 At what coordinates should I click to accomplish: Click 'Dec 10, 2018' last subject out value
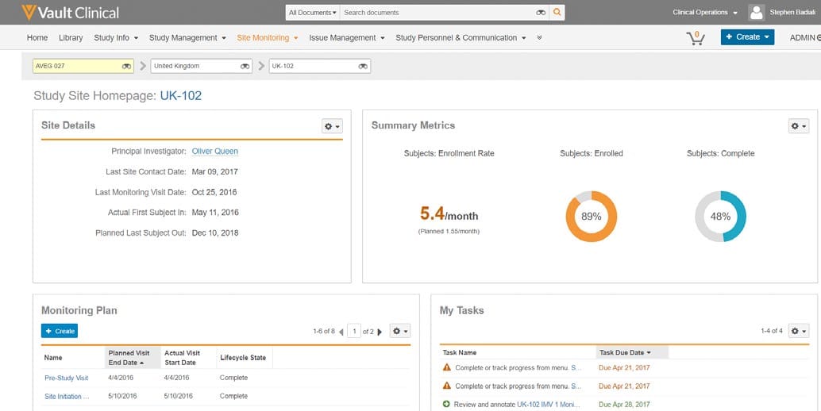215,233
